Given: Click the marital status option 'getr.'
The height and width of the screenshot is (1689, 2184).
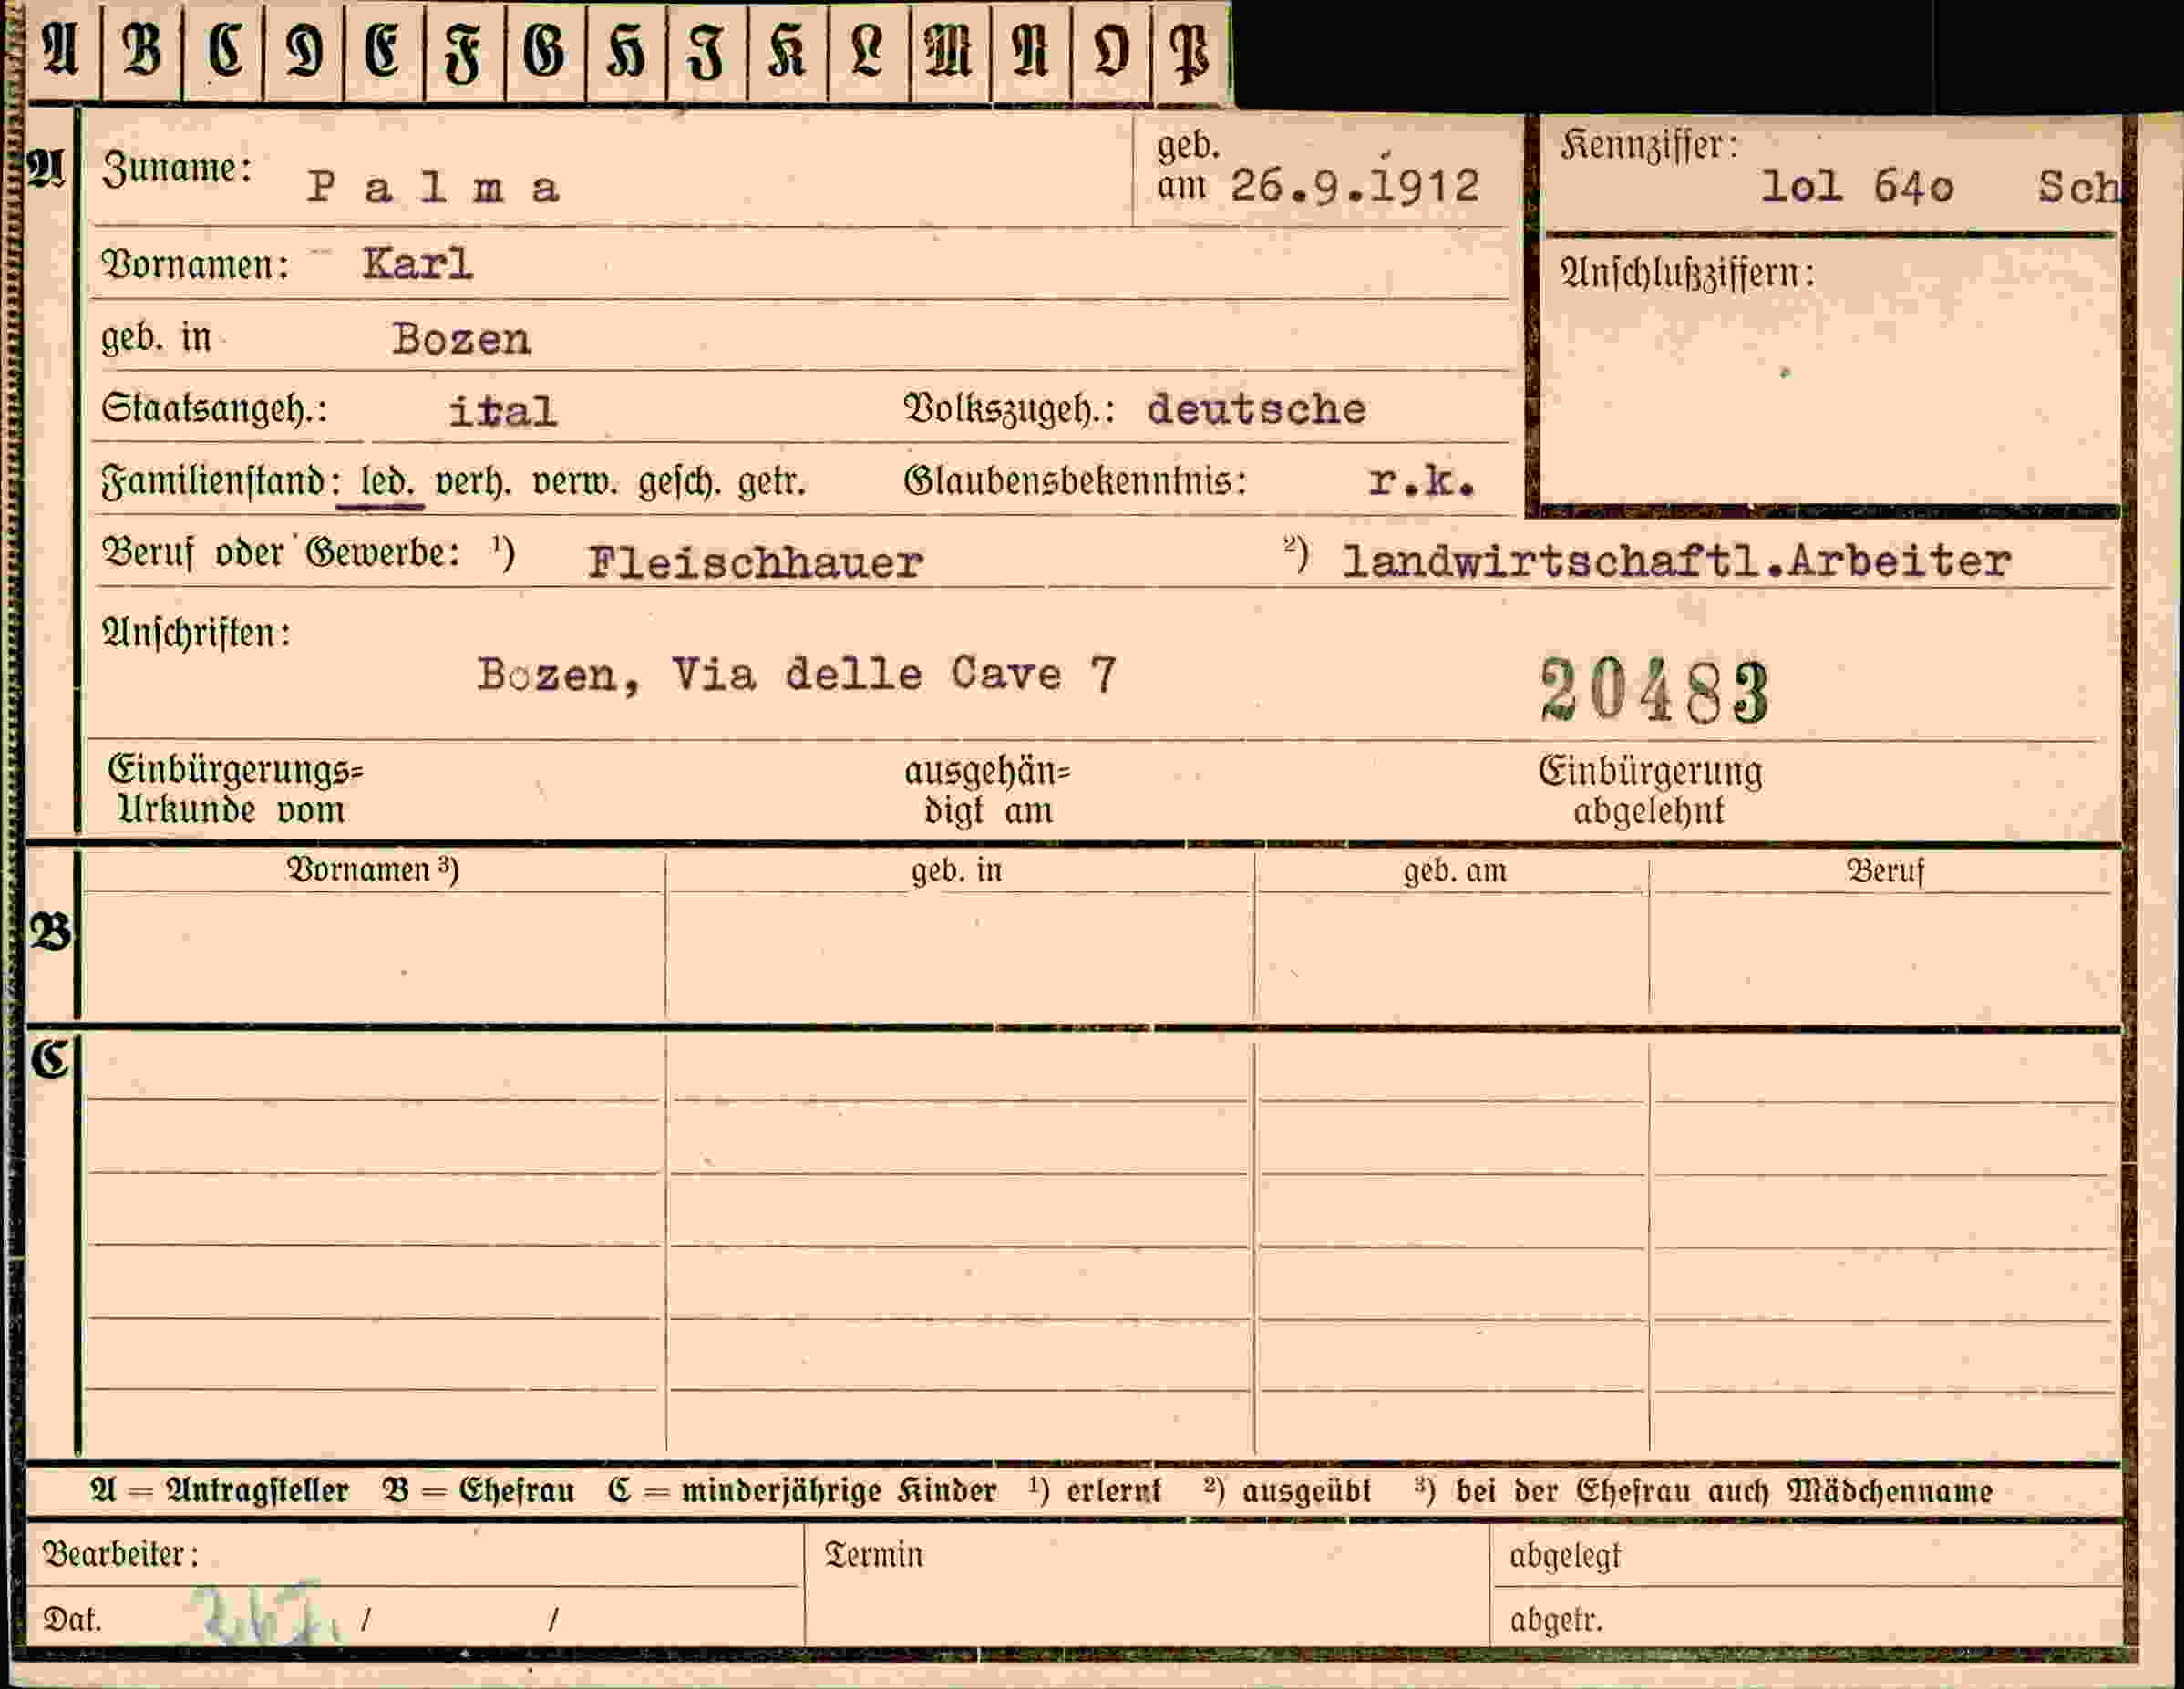Looking at the screenshot, I should [772, 483].
